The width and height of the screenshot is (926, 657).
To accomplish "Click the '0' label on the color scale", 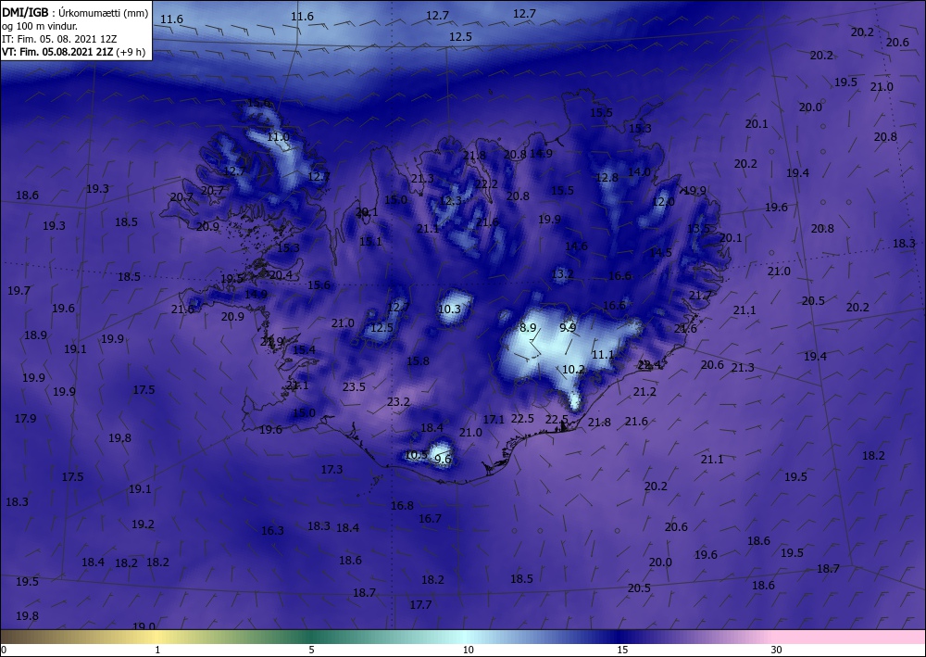I will [x=4, y=650].
